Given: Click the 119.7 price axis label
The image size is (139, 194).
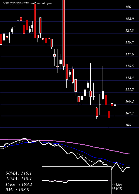Looking at the screenshot, I should [x=130, y=42].
